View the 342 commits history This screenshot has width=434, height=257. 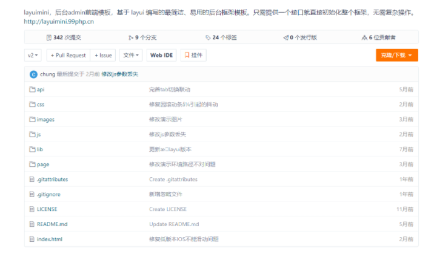(64, 37)
